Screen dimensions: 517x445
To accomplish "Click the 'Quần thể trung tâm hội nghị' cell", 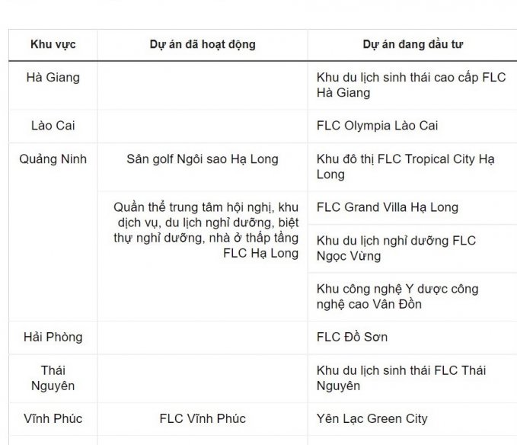I will [x=206, y=230].
